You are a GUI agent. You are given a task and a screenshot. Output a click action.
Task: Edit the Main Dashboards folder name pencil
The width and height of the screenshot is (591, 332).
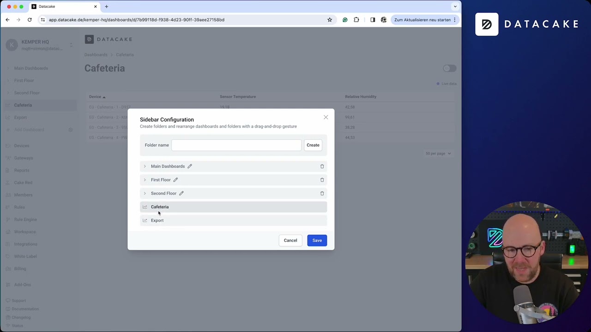pos(189,166)
